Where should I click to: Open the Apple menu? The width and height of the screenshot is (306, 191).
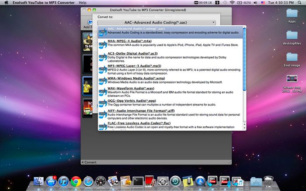pyautogui.click(x=6, y=3)
